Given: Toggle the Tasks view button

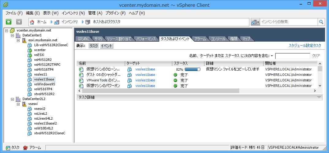Looking at the screenshot, I should [94, 46].
